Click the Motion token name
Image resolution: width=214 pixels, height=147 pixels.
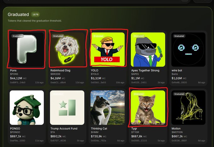[176, 128]
